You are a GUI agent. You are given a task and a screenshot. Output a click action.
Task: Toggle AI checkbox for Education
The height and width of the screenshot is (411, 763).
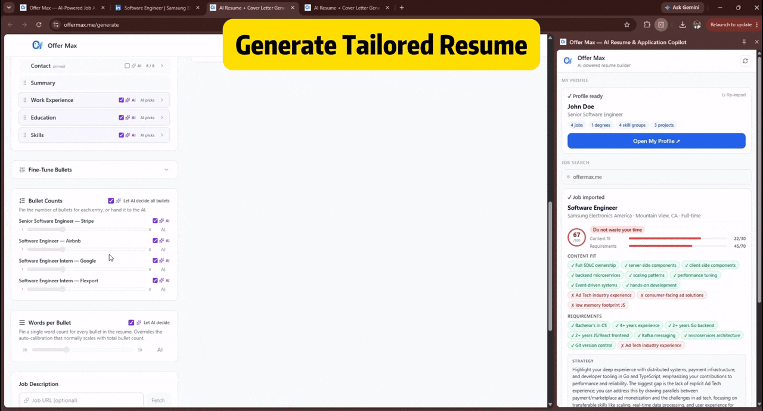tap(122, 117)
